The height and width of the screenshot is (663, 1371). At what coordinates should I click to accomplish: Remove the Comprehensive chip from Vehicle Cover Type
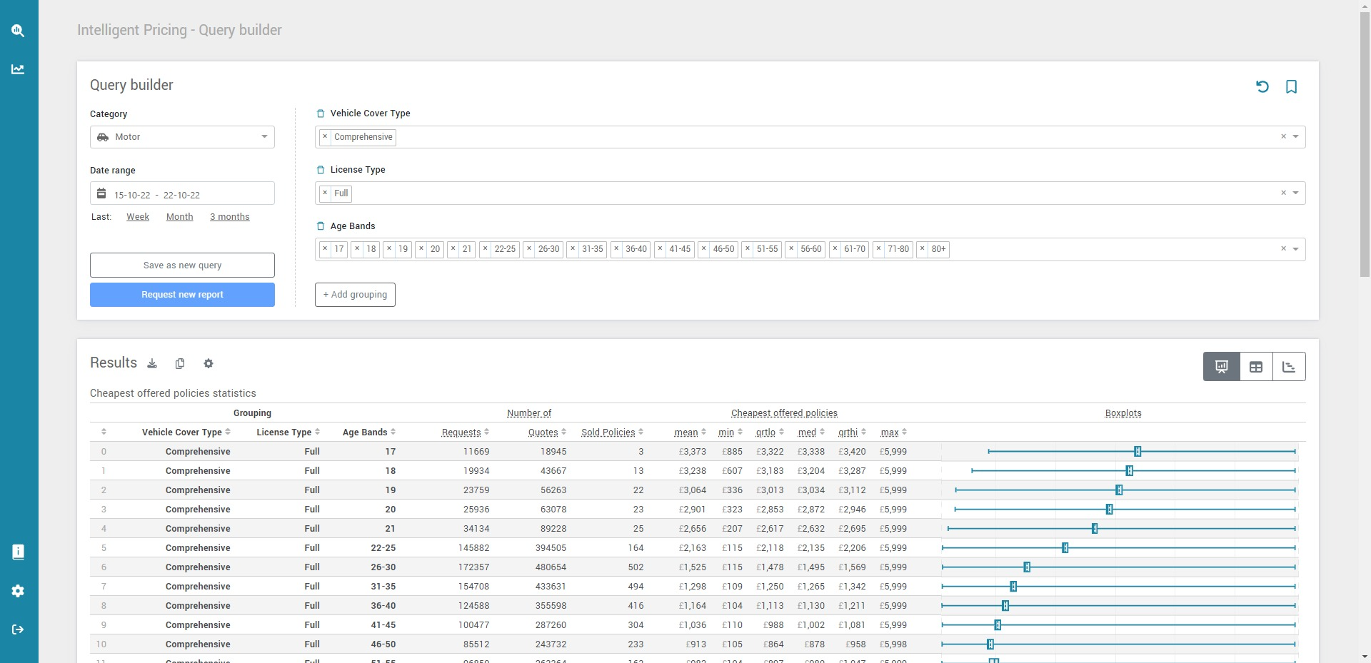pyautogui.click(x=326, y=136)
